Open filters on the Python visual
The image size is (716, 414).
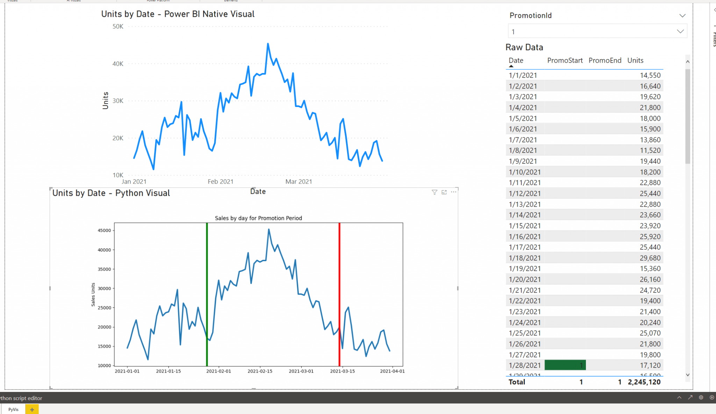434,192
